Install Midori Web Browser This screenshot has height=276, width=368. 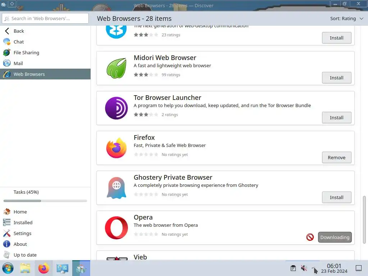click(336, 78)
